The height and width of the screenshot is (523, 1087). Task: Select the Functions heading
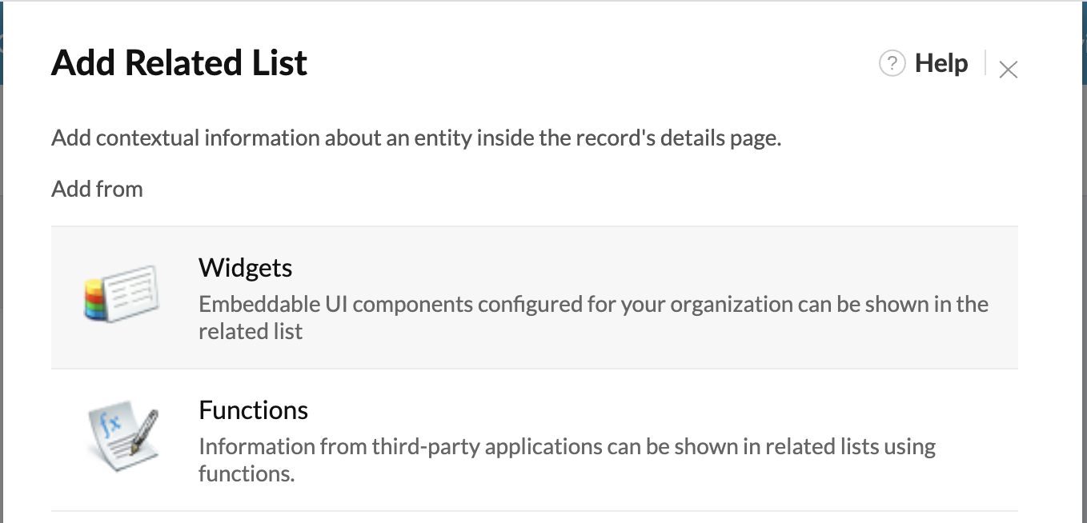click(x=253, y=409)
